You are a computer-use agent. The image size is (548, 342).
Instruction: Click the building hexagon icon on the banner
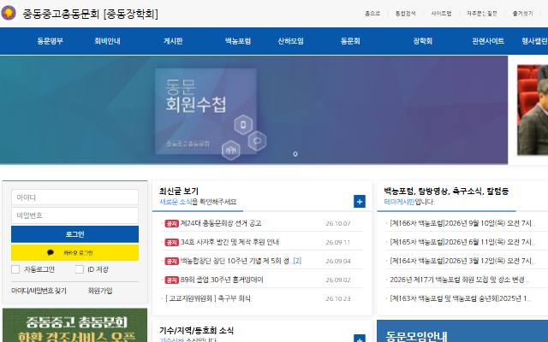click(230, 150)
